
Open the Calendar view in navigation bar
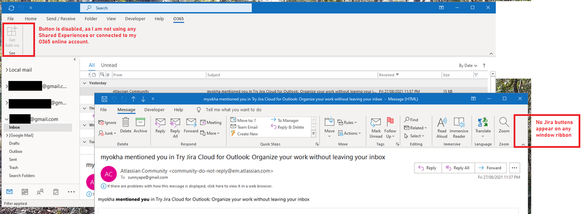tap(25, 192)
